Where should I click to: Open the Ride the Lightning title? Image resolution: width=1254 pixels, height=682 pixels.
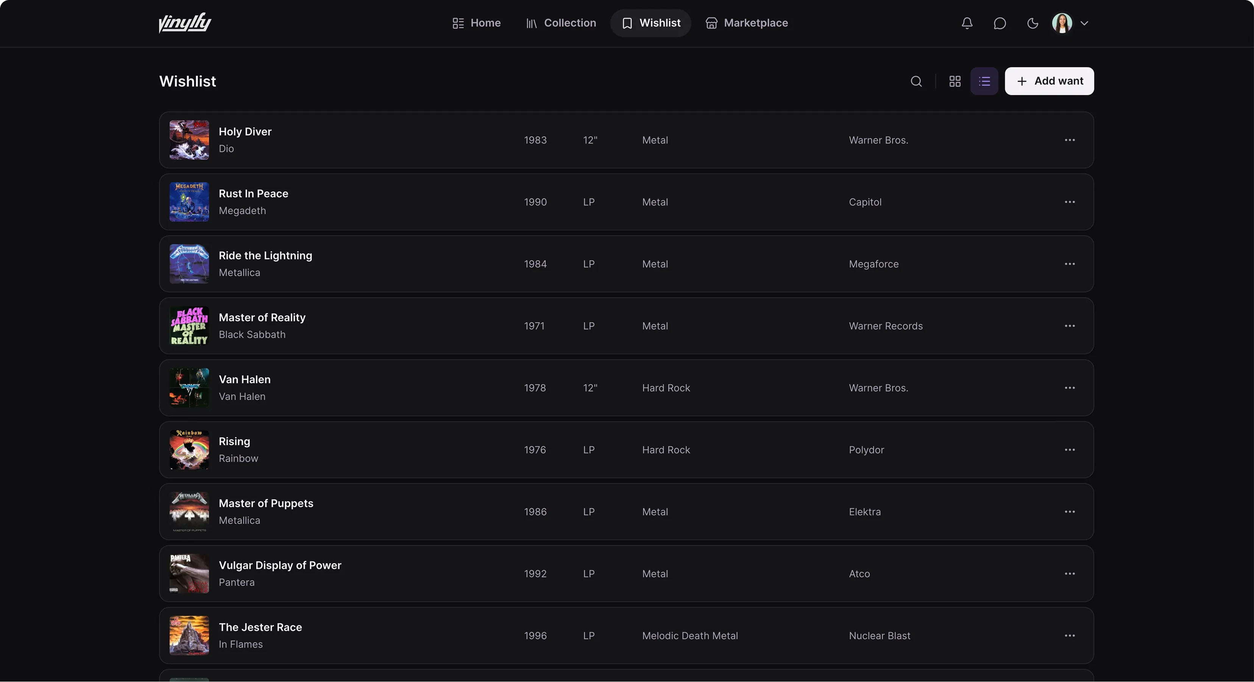pos(265,256)
